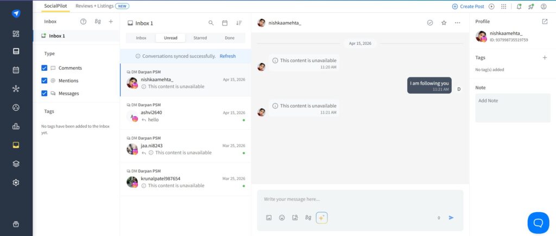The width and height of the screenshot is (556, 236).
Task: Open the jaa.ni8243 conversation
Action: pos(186,146)
